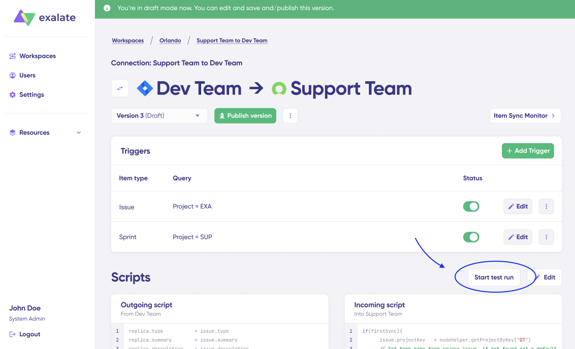Image resolution: width=575 pixels, height=349 pixels.
Task: Start a test run for scripts
Action: coord(494,277)
